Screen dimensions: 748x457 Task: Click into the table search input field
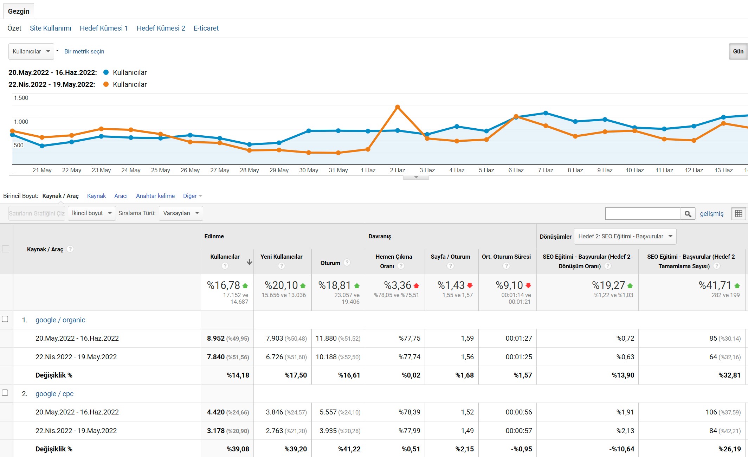pos(643,214)
